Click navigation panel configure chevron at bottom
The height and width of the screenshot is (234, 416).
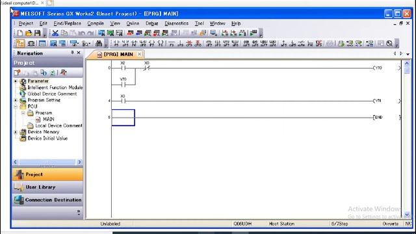coord(79,213)
